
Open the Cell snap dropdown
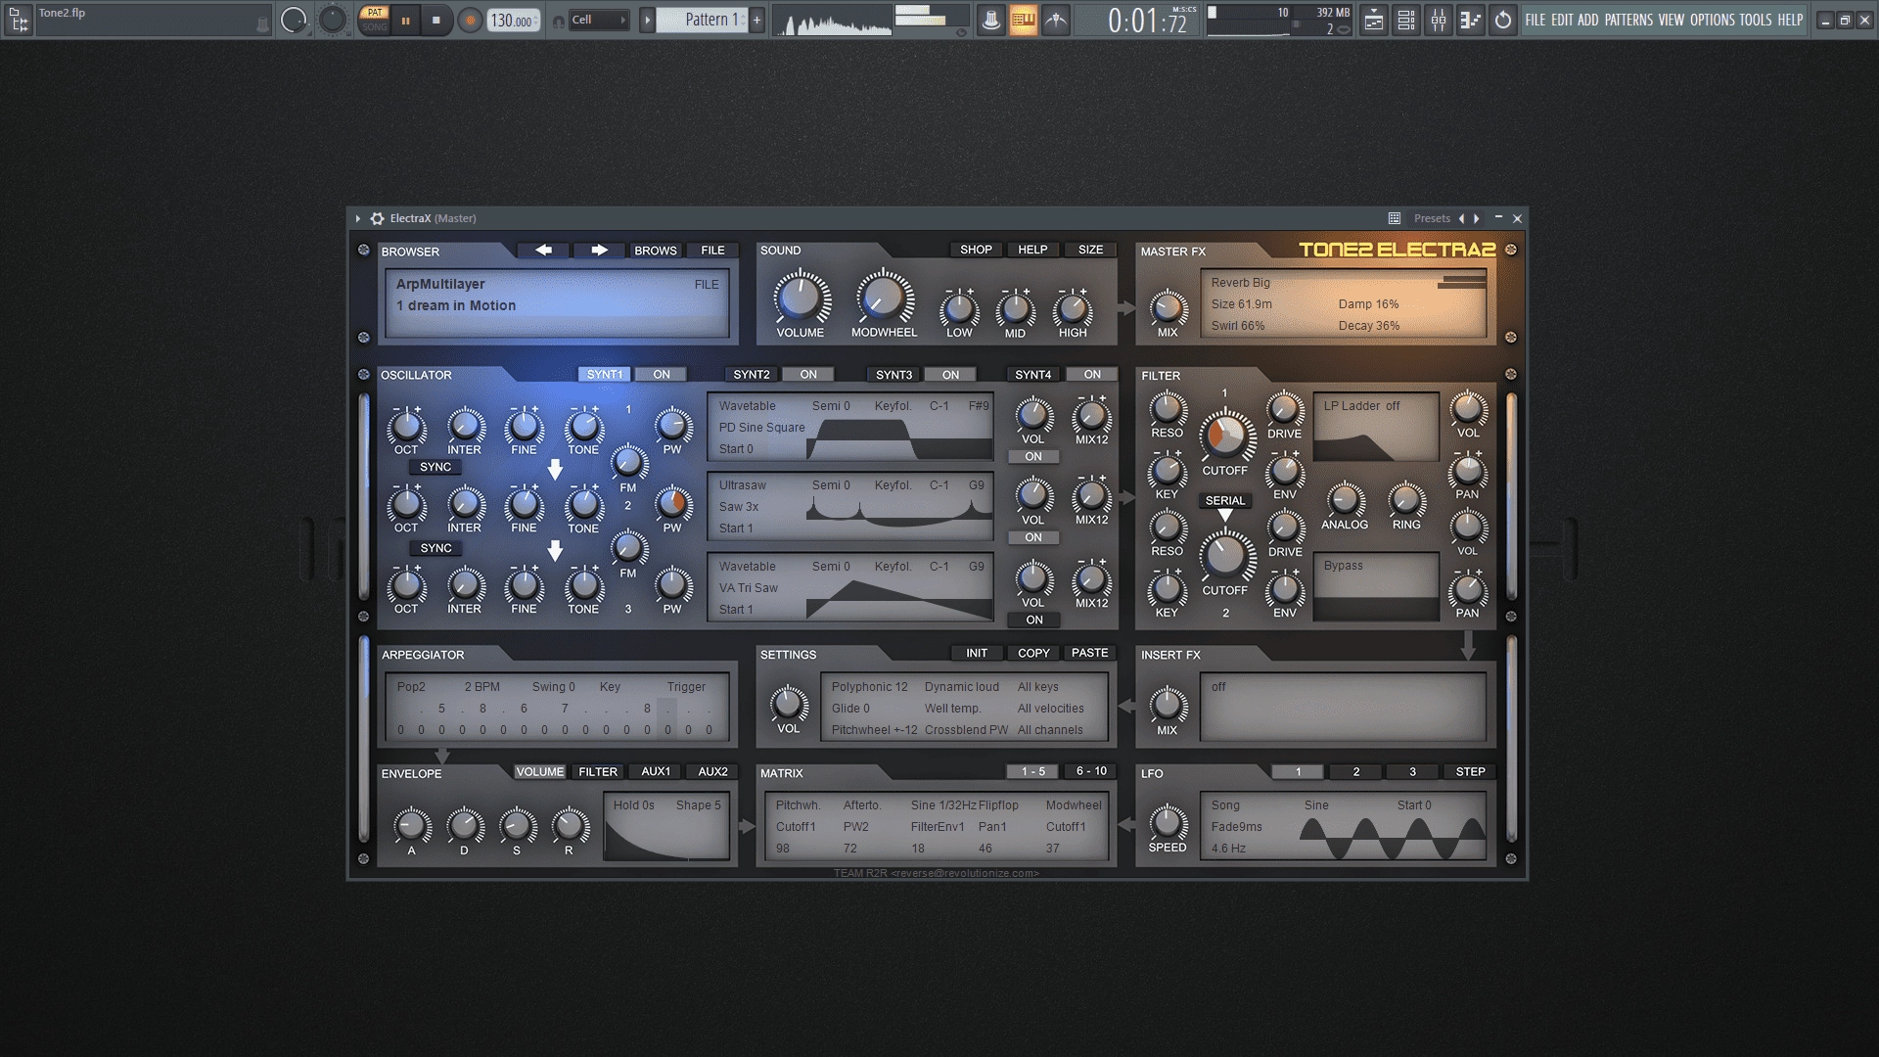click(x=599, y=20)
